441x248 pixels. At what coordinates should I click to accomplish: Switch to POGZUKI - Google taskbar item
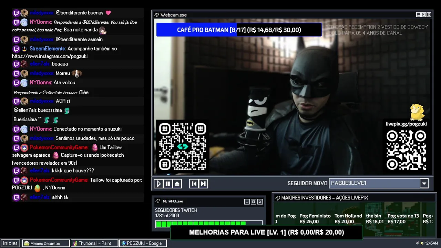pos(143,243)
